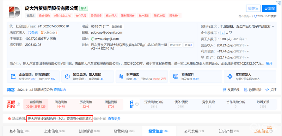Click the company logo thumbnail
The image size is (282, 136).
pyautogui.click(x=14, y=12)
